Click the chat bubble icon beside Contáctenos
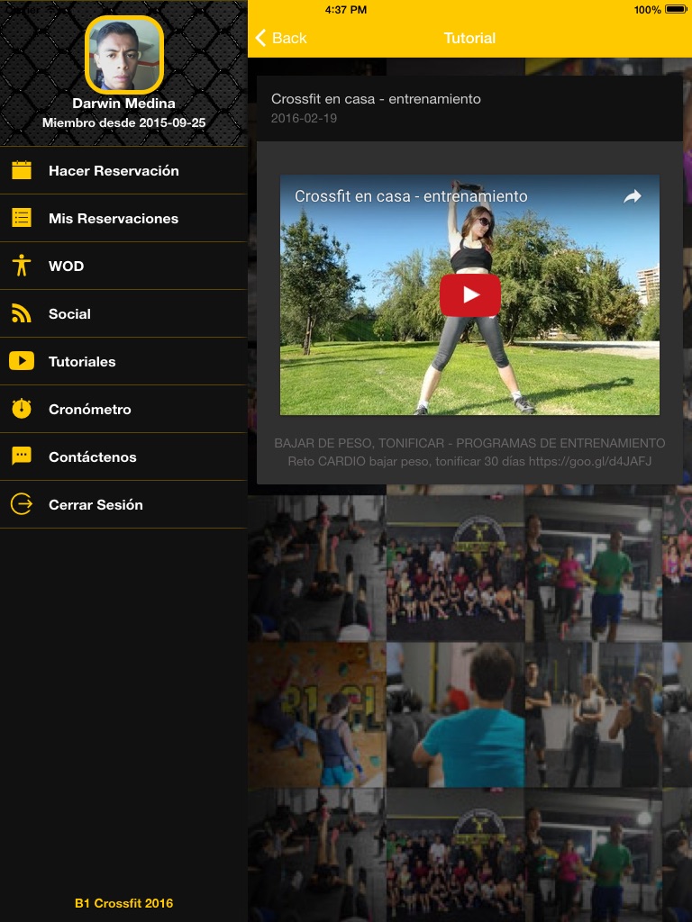Screen dimensions: 692x922 click(22, 456)
